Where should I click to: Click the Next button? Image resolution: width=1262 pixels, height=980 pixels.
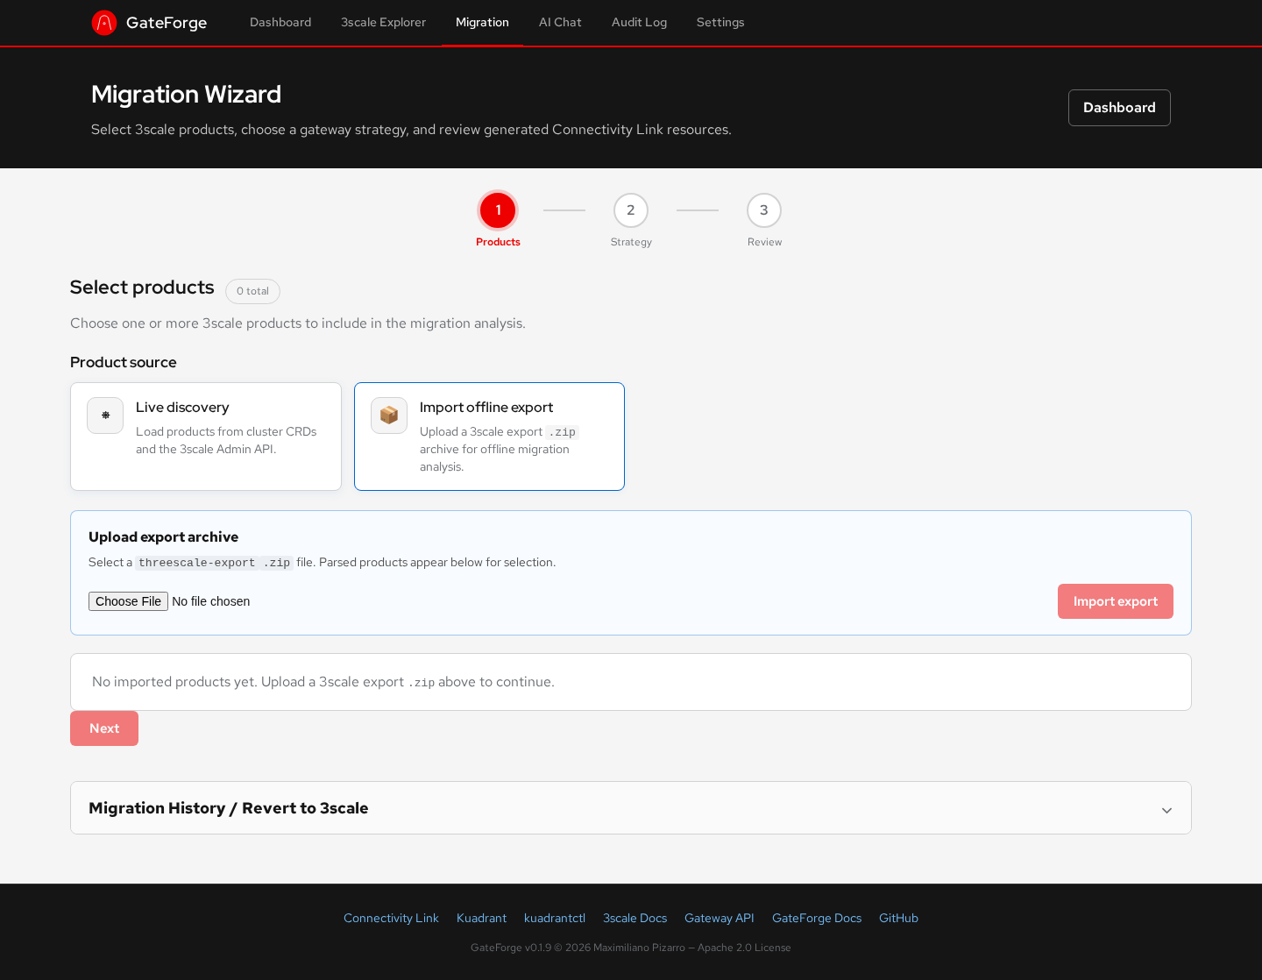[104, 728]
